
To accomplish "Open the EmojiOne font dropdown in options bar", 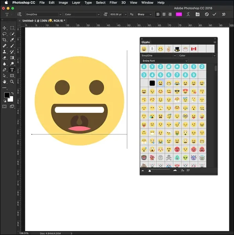I will click(44, 14).
